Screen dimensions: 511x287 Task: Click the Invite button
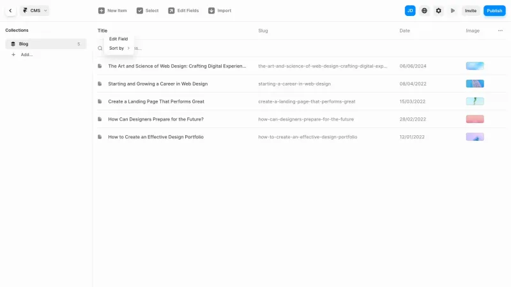coord(471,11)
